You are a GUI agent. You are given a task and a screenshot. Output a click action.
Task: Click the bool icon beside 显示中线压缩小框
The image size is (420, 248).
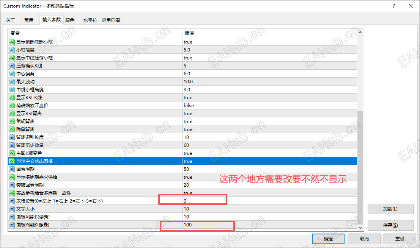point(11,58)
